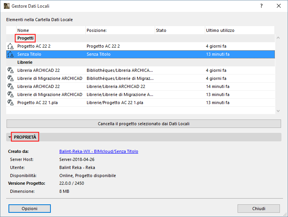
Task: Click the 14 minuti fa cell
Action: point(218,86)
